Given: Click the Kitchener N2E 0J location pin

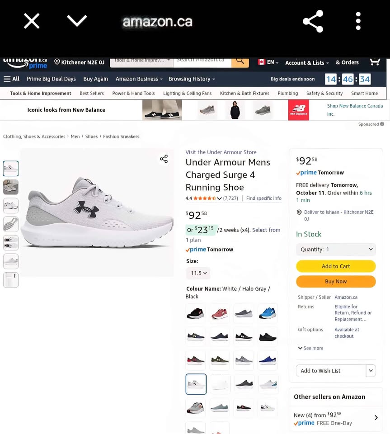Looking at the screenshot, I should tap(57, 62).
